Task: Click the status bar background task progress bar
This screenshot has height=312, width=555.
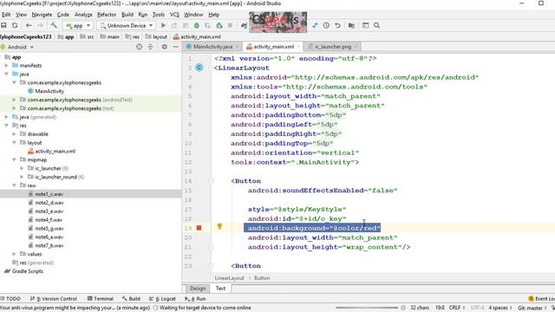Action: coord(367,308)
